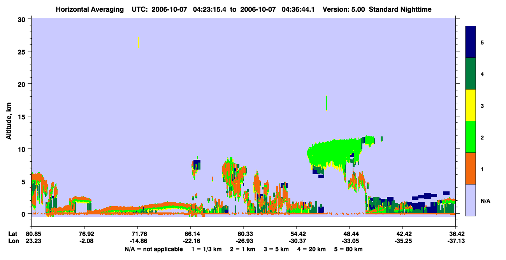
Task: Click the dark green colorbar segment labeled 4
Action: click(471, 74)
